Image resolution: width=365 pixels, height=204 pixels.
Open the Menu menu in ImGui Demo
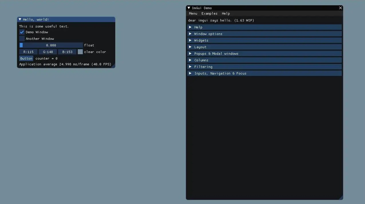click(193, 13)
